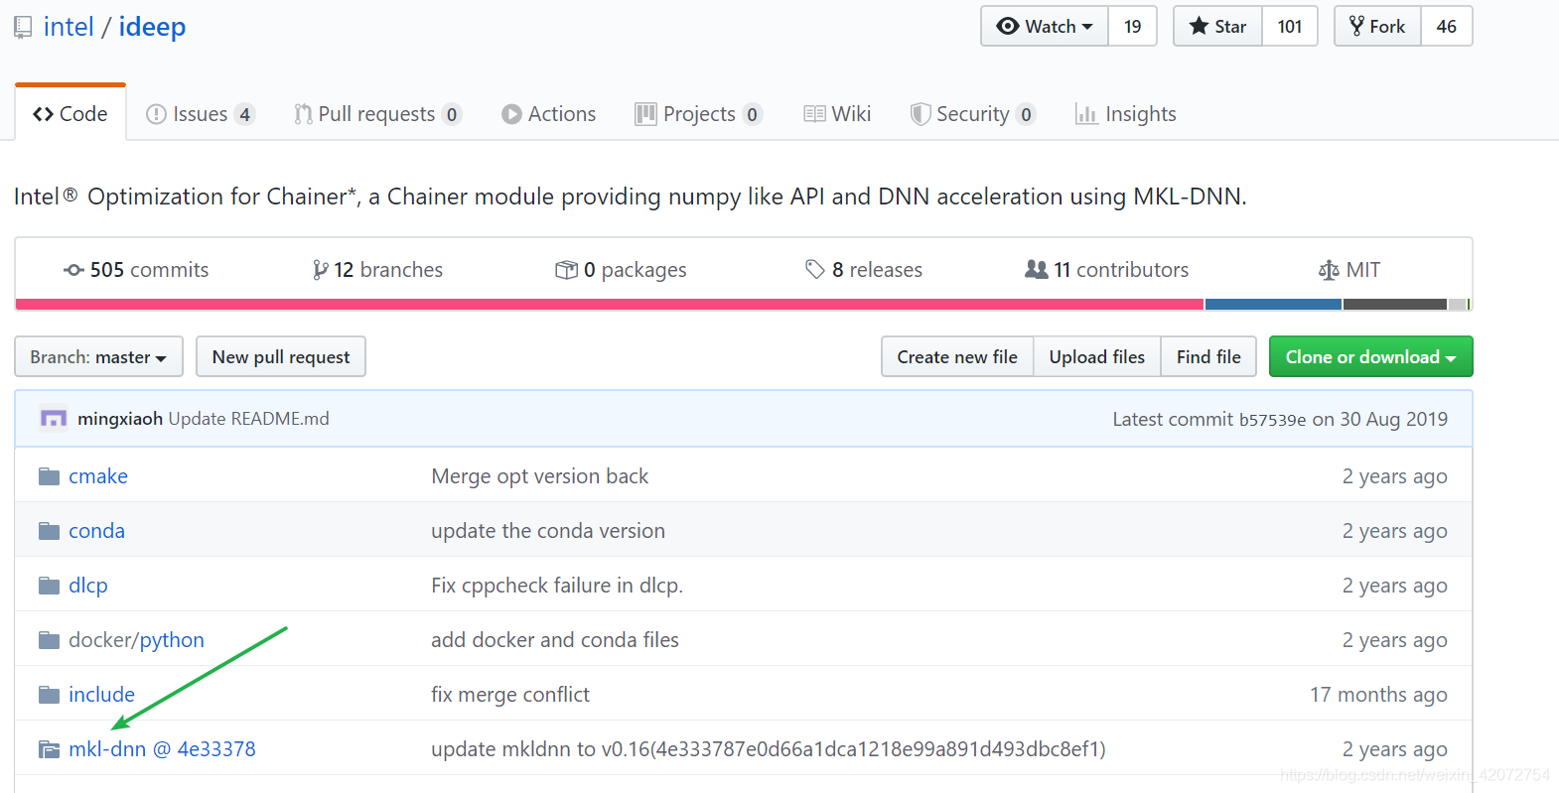1559x793 pixels.
Task: Open the Wiki tab
Action: [x=837, y=114]
